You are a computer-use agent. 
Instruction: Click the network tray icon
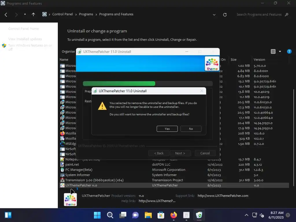pyautogui.click(x=254, y=215)
